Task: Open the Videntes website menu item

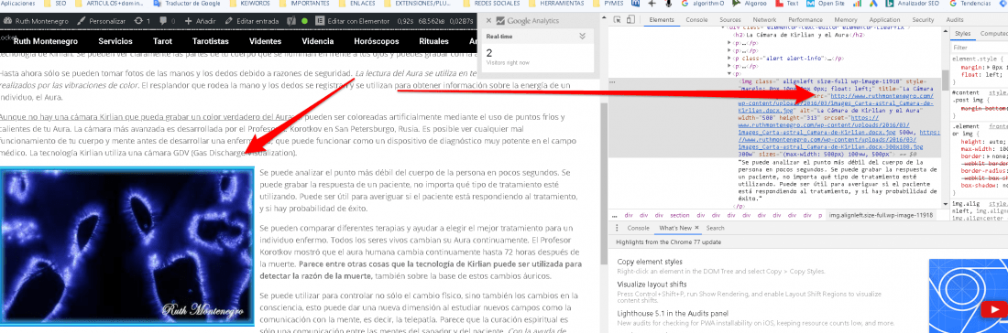Action: [265, 41]
